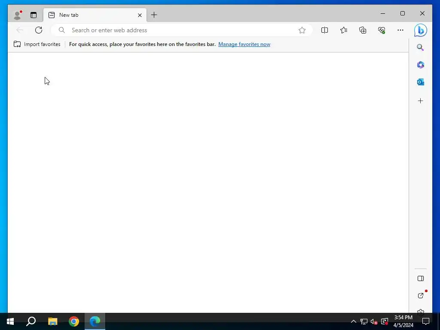Select the New tab tab
440x330 pixels.
[x=95, y=15]
